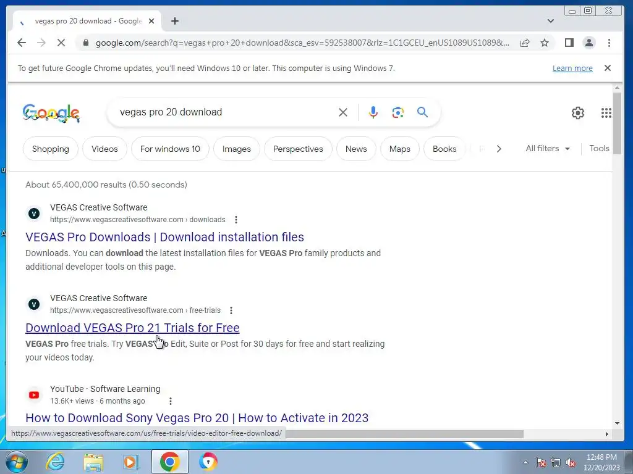Viewport: 633px width, 474px height.
Task: Select the Maps filter
Action: (400, 149)
